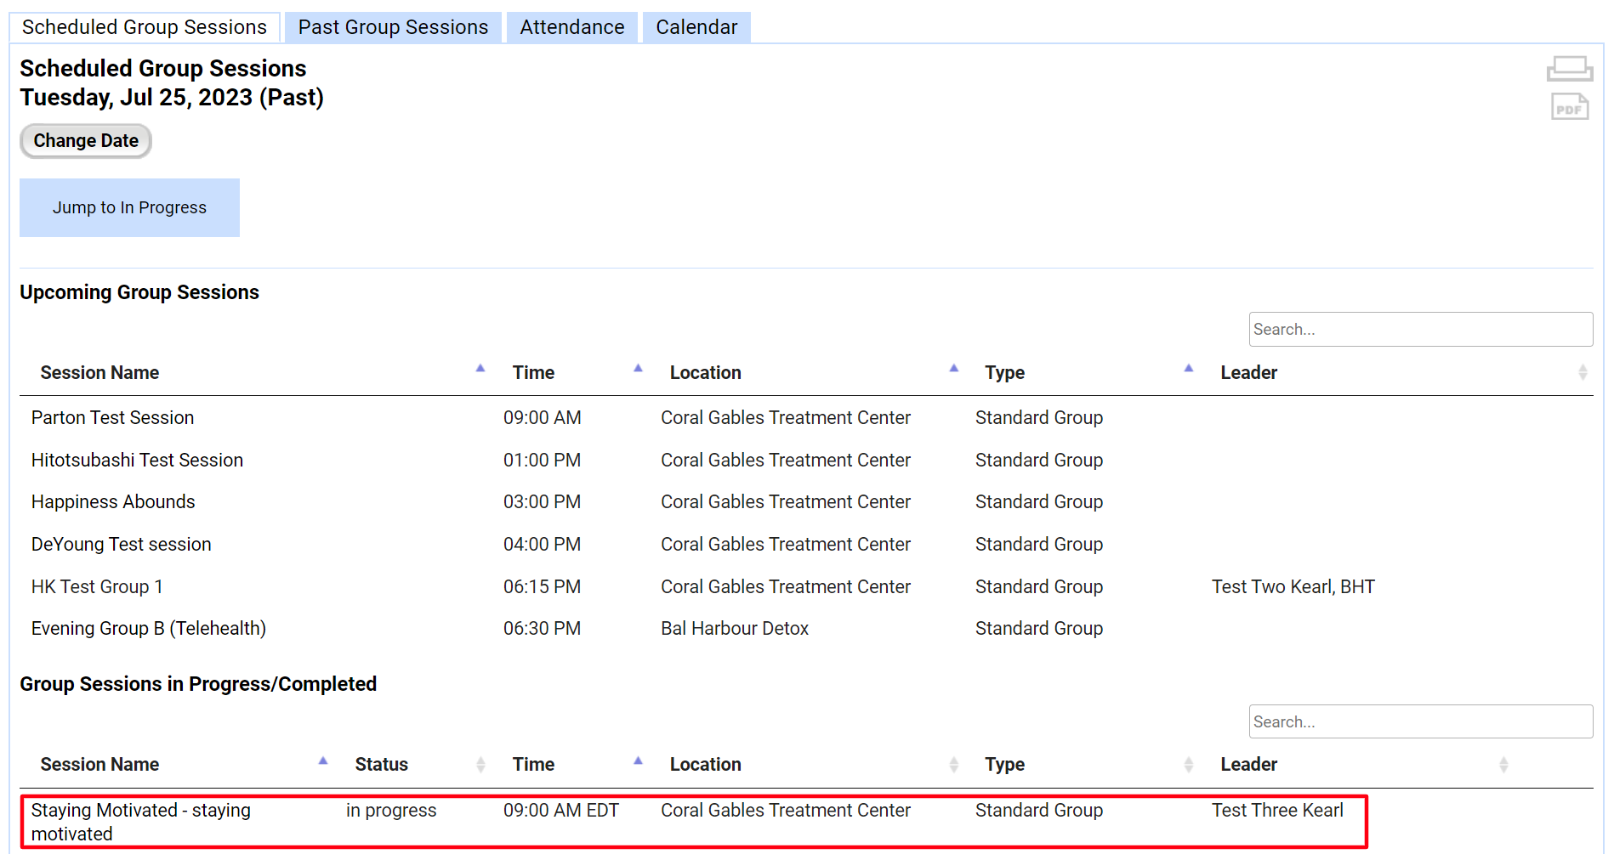Switch to the Past Group Sessions tab
The height and width of the screenshot is (854, 1614).
[x=393, y=27]
